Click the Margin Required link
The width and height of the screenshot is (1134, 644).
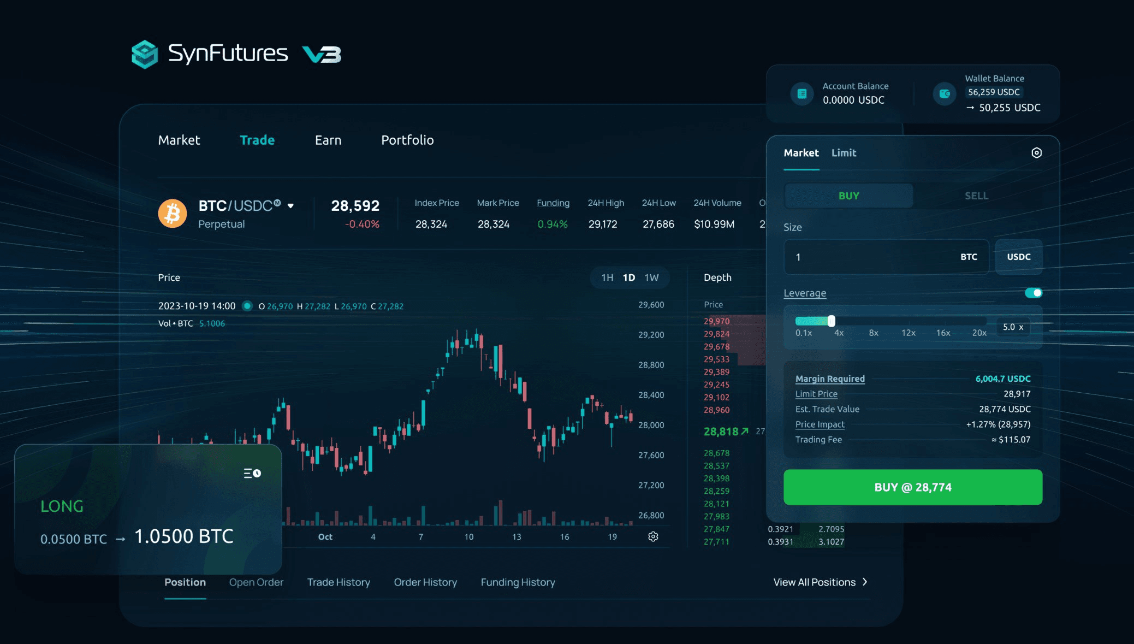pyautogui.click(x=830, y=379)
